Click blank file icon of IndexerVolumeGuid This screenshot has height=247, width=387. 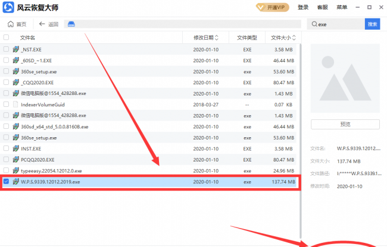(x=15, y=104)
